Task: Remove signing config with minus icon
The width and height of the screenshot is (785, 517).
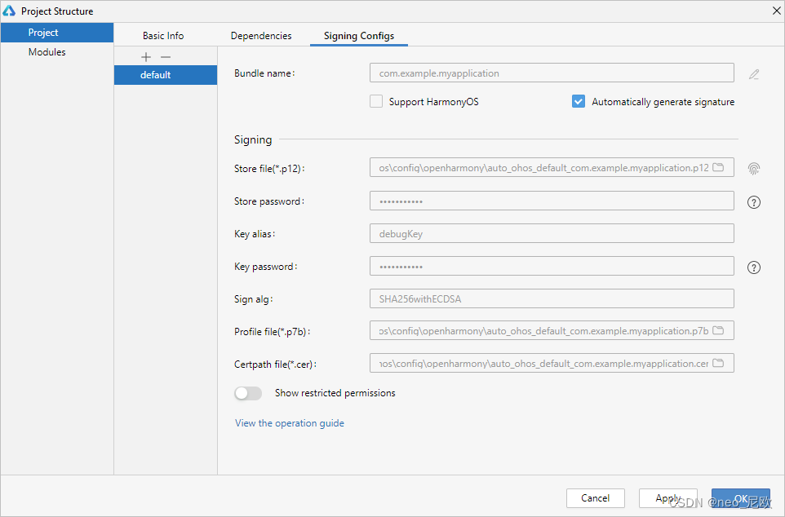Action: [x=166, y=57]
